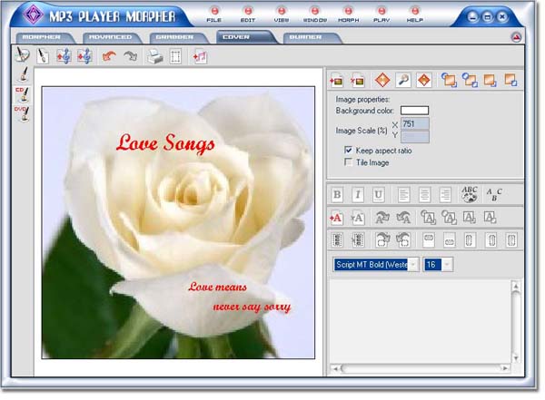Click the second image layer order icon
Viewport: 545px width, 400px height.
[x=470, y=80]
